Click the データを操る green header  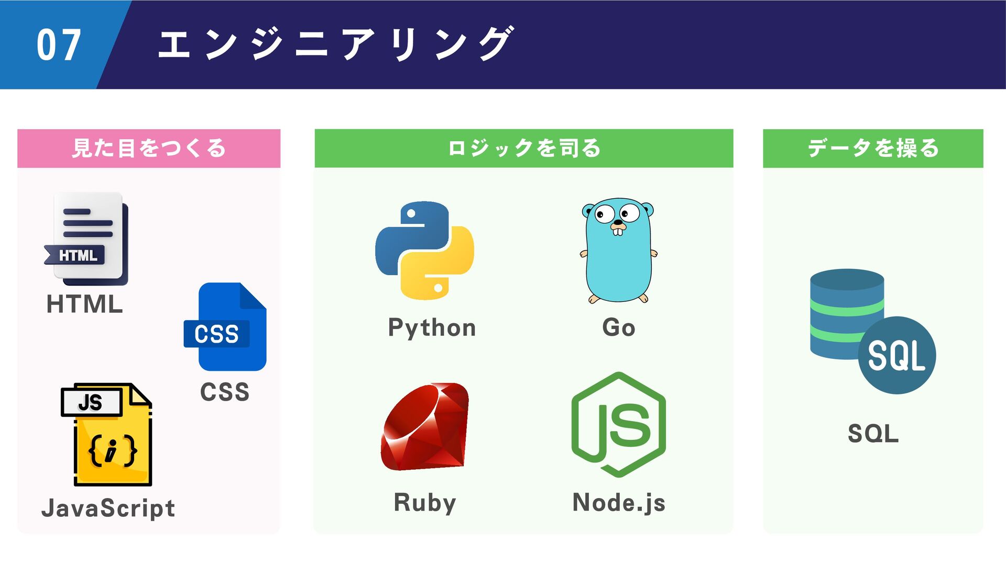[873, 149]
